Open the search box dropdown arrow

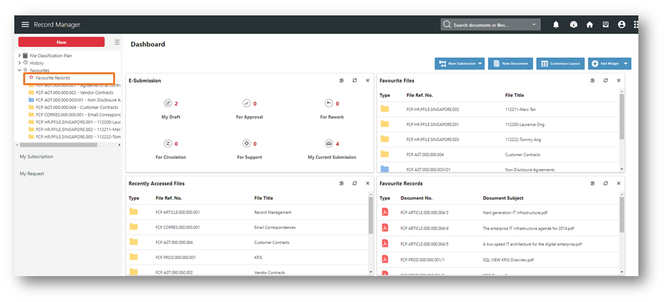(x=534, y=25)
